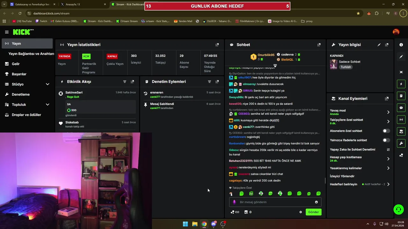Click the screen capture icon in sidebar

pos(401,72)
